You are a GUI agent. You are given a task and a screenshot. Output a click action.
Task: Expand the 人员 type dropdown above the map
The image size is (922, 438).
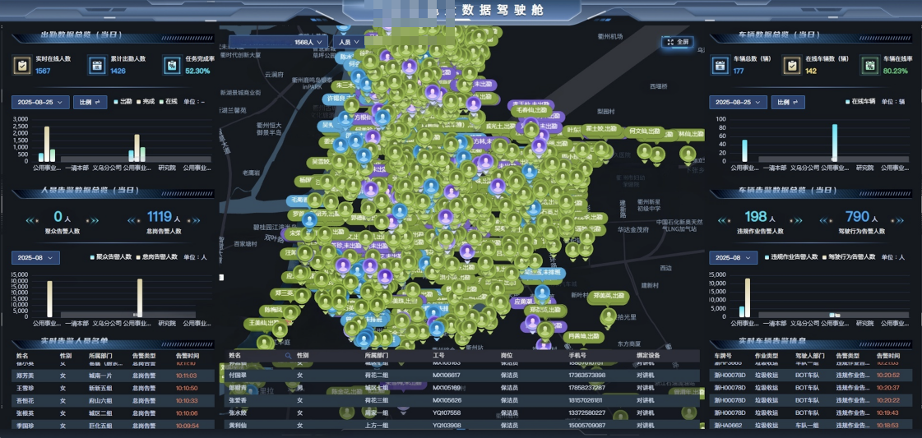click(x=348, y=42)
